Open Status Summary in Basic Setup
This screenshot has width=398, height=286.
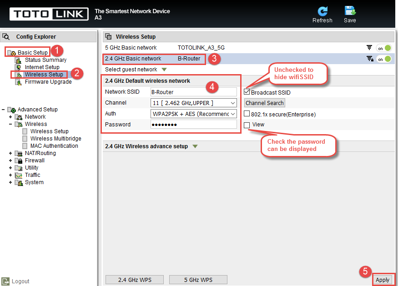45,60
